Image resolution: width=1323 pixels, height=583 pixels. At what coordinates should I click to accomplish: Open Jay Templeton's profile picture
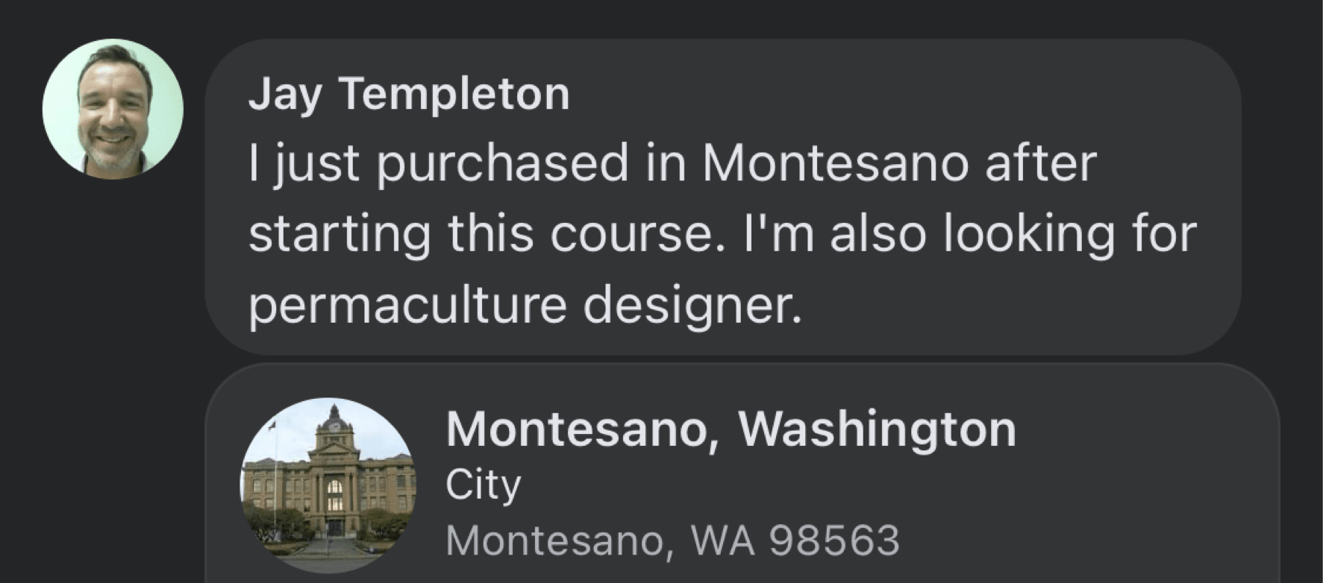click(113, 109)
